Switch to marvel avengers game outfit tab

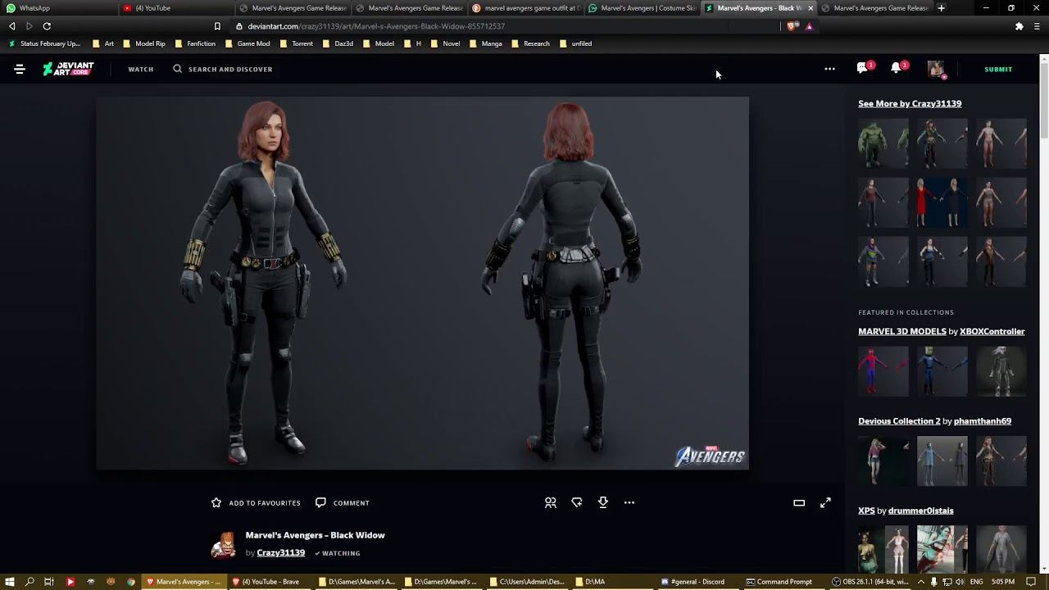(526, 8)
